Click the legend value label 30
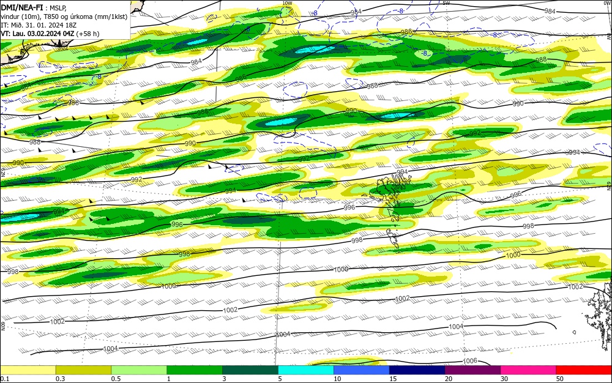 504,379
